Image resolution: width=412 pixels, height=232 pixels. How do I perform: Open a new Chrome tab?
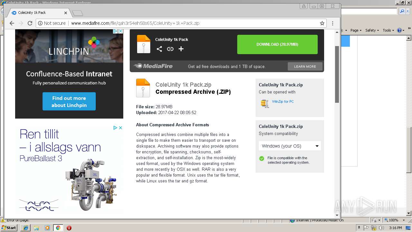click(x=78, y=13)
